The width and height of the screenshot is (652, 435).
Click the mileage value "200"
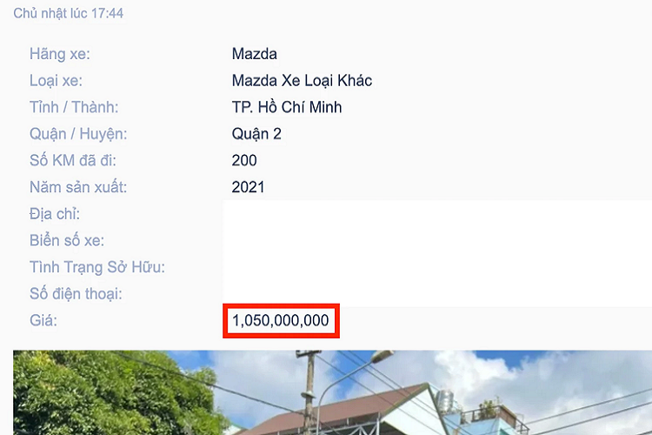pos(244,160)
